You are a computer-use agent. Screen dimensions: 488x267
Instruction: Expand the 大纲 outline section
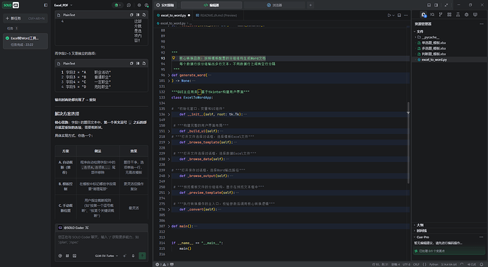coord(448,225)
